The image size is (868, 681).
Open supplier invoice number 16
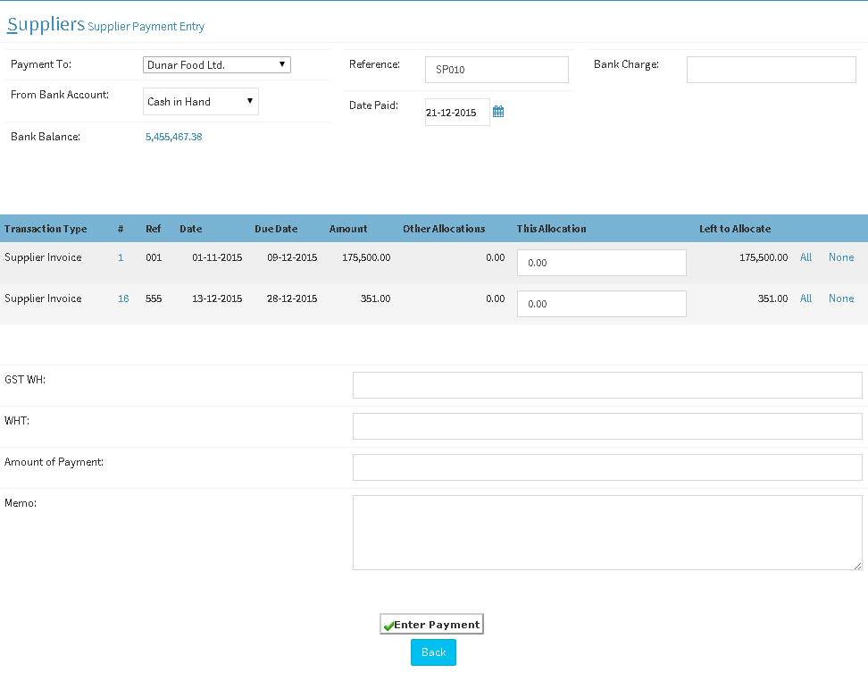click(122, 298)
